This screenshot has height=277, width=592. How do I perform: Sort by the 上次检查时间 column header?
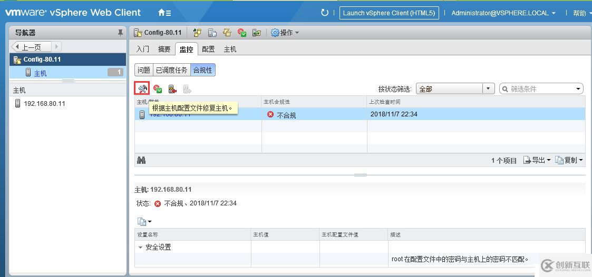click(476, 102)
